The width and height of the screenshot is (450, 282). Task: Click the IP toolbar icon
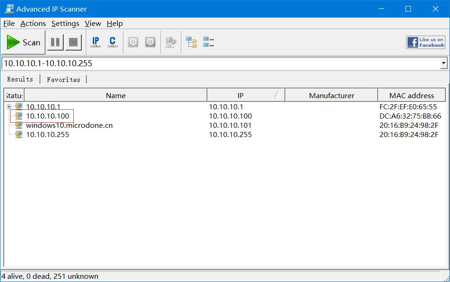(96, 42)
